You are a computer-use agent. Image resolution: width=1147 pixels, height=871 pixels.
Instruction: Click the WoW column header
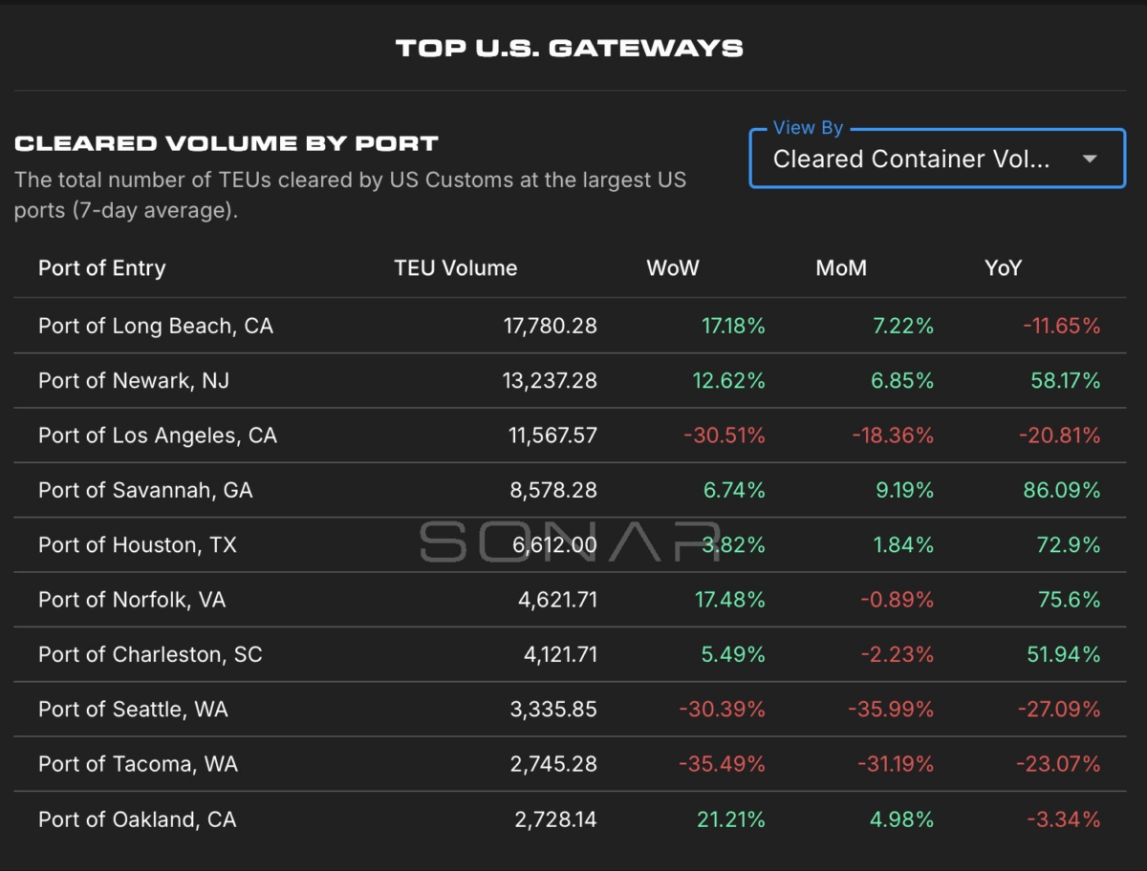pos(673,268)
